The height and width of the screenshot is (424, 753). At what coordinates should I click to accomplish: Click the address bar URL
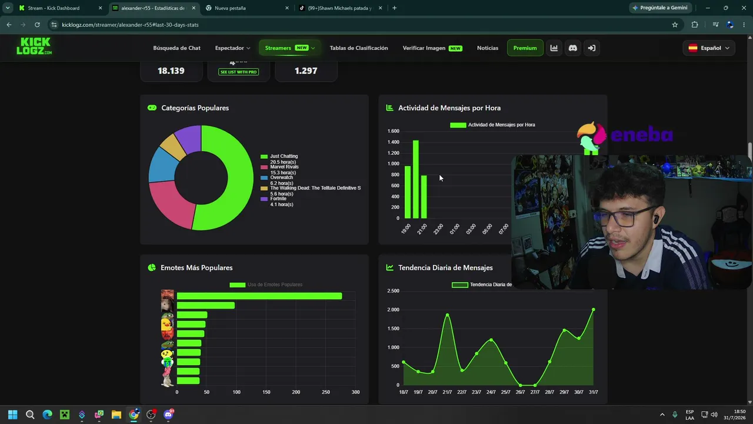click(x=130, y=25)
